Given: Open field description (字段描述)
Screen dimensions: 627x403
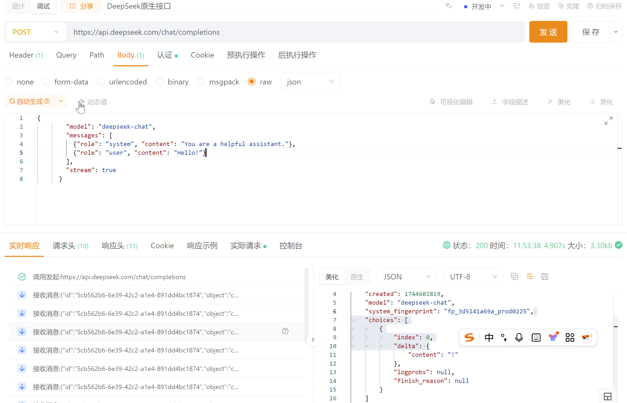Looking at the screenshot, I should coord(510,102).
